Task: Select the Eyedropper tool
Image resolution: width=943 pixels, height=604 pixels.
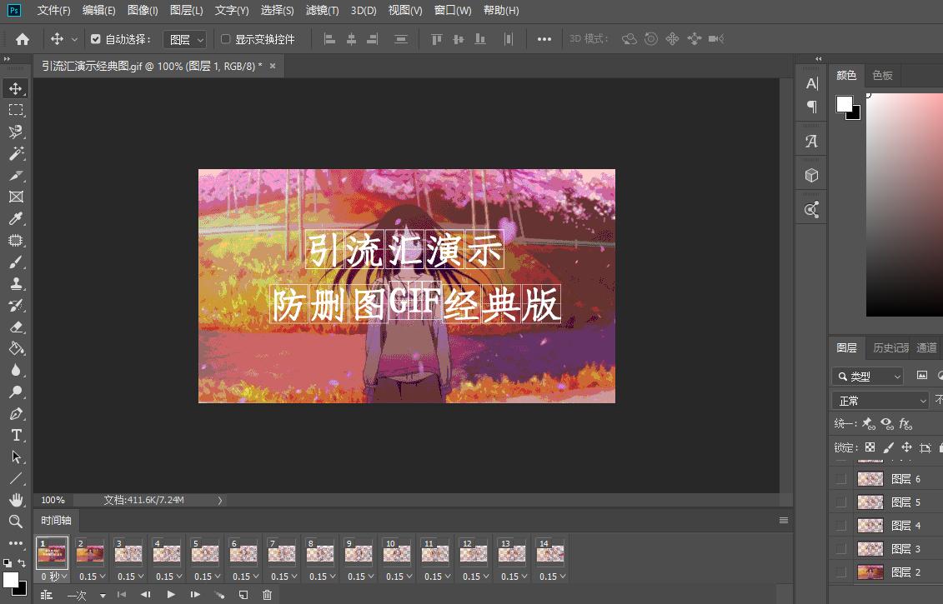Action: [16, 218]
